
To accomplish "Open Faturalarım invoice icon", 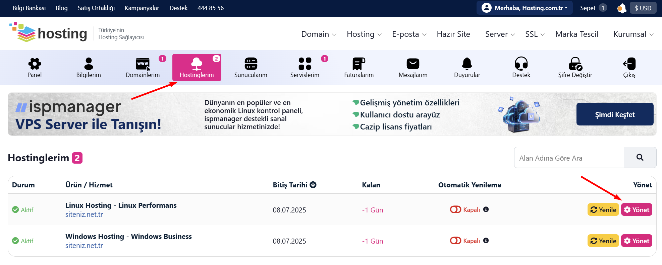I will (x=359, y=64).
